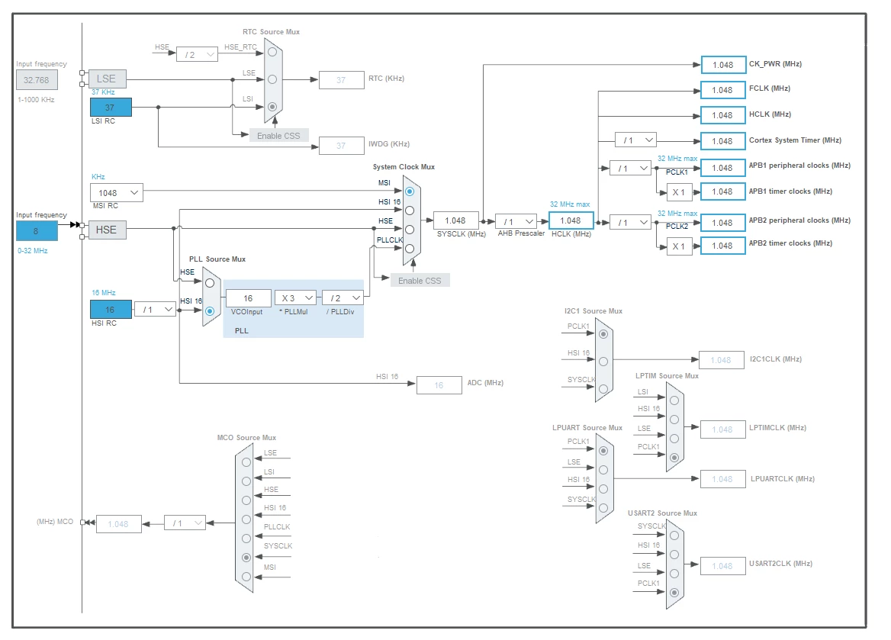Select HSI 16 in PLL Source Mux

pos(210,311)
